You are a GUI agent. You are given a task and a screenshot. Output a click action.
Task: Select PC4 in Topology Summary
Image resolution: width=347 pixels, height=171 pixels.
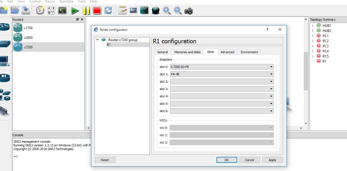click(325, 51)
